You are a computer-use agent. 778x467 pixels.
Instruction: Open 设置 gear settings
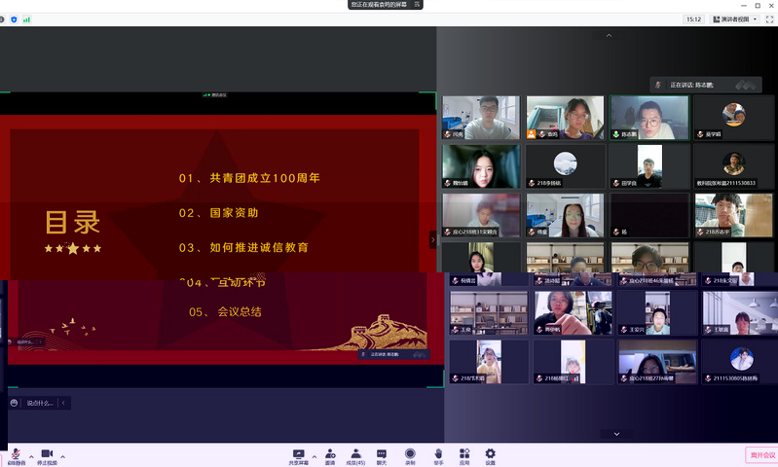(490, 456)
